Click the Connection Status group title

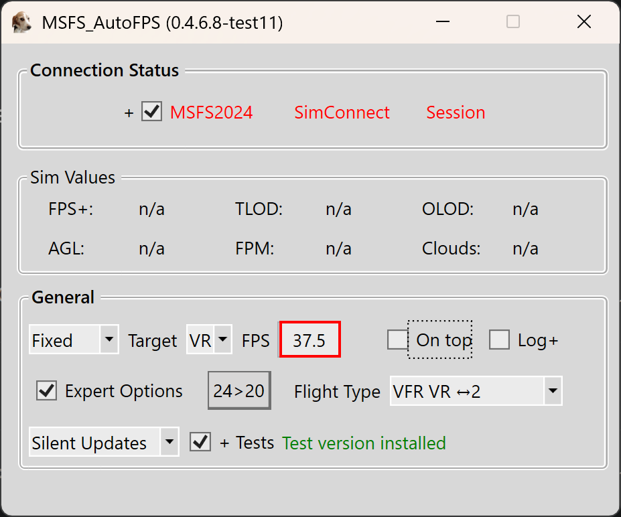click(105, 70)
